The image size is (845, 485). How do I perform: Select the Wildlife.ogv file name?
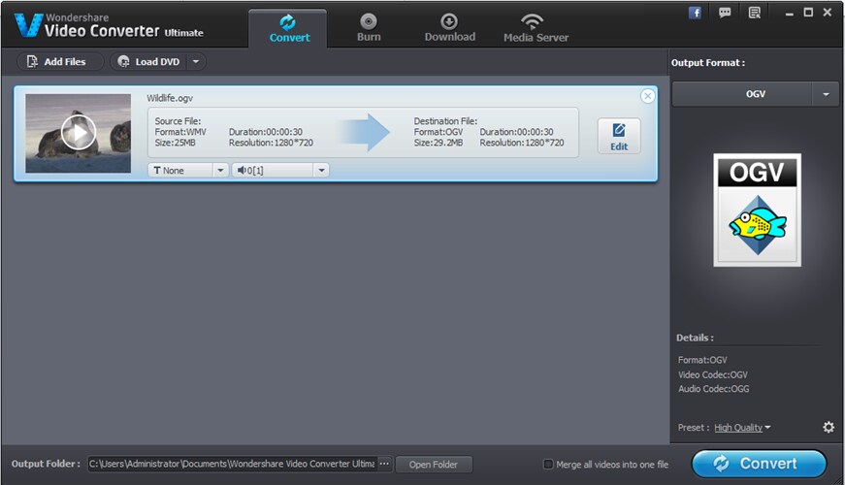pos(170,98)
